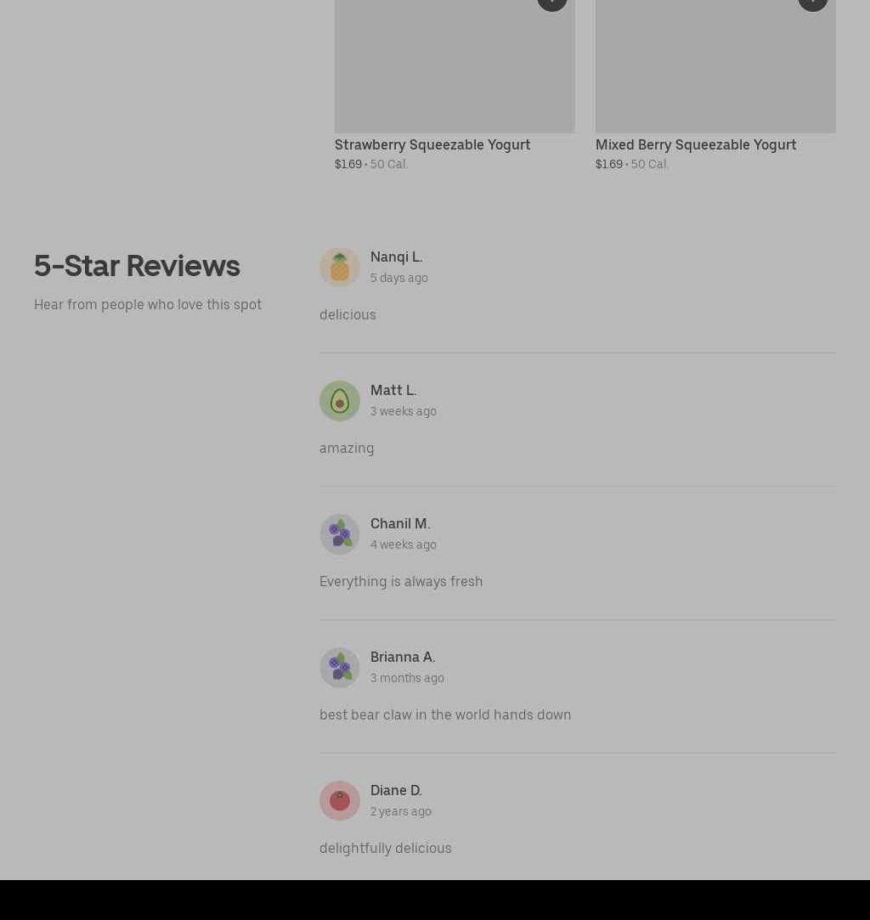Image resolution: width=870 pixels, height=920 pixels.
Task: Open the Mixed Berry Squeezable Yogurt image
Action: (x=715, y=66)
